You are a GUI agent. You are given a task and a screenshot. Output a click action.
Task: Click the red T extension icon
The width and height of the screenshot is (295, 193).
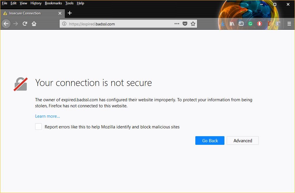click(x=269, y=24)
